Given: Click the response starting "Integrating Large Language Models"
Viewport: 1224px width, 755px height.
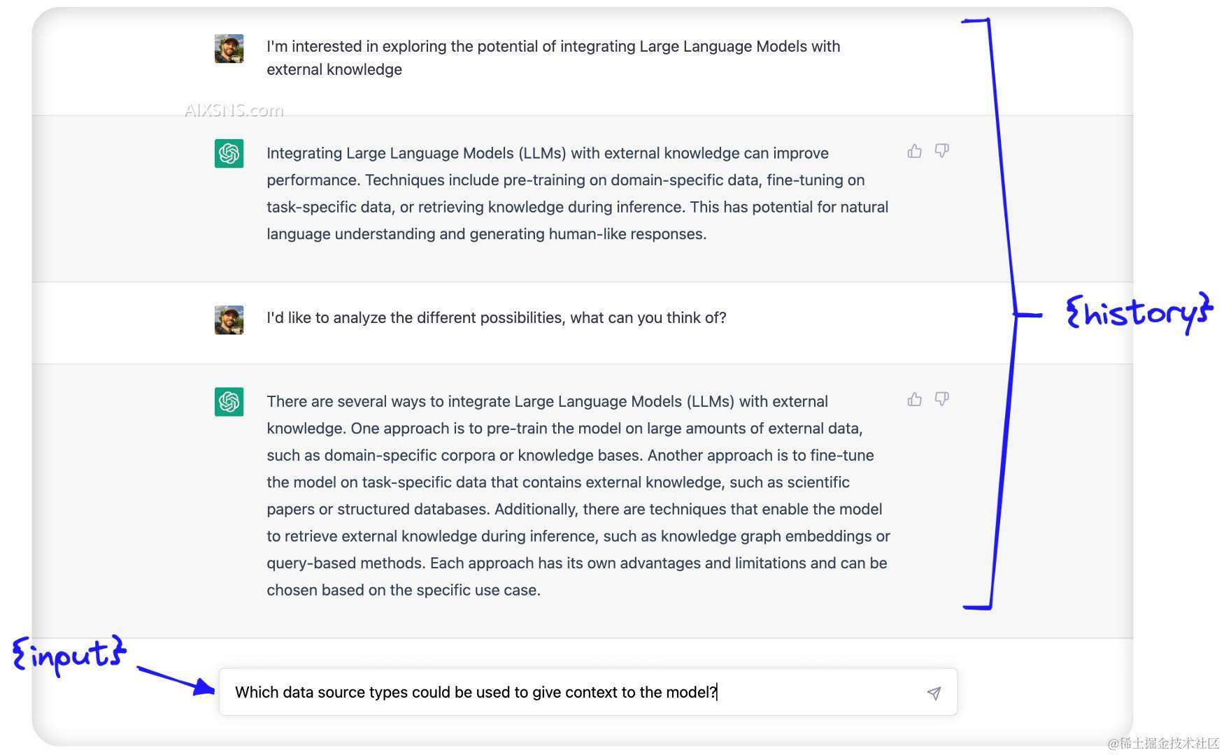Looking at the screenshot, I should [x=577, y=193].
